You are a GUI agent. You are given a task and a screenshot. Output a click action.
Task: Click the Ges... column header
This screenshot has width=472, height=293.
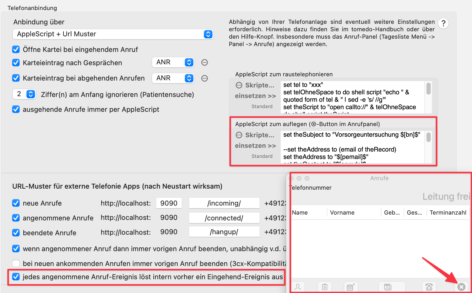[x=415, y=212]
